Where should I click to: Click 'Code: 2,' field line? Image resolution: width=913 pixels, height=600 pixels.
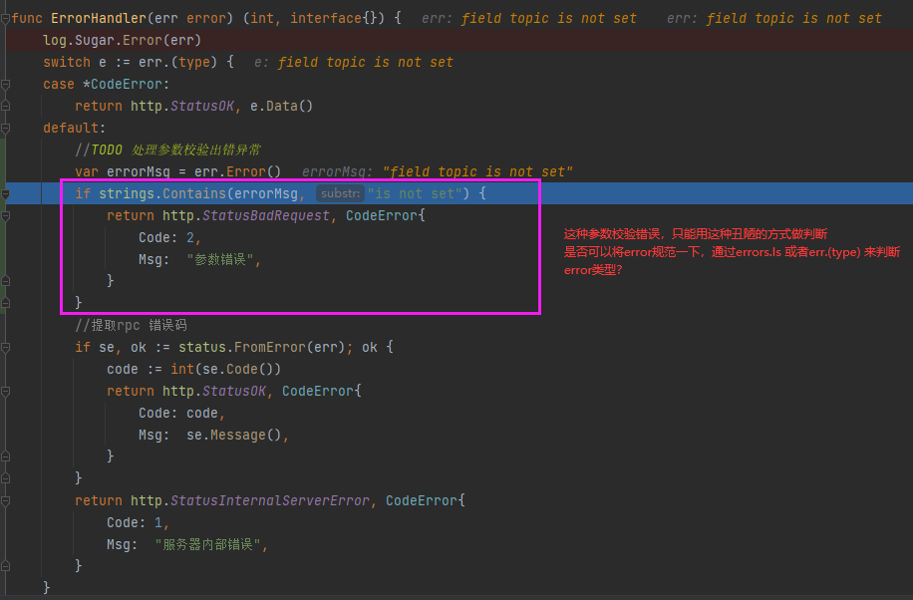click(170, 237)
